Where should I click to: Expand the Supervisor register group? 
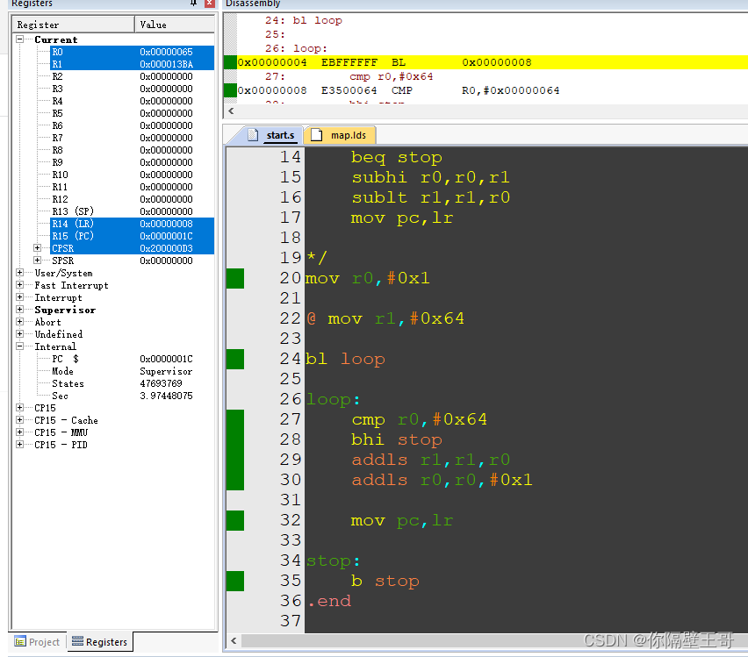click(19, 310)
